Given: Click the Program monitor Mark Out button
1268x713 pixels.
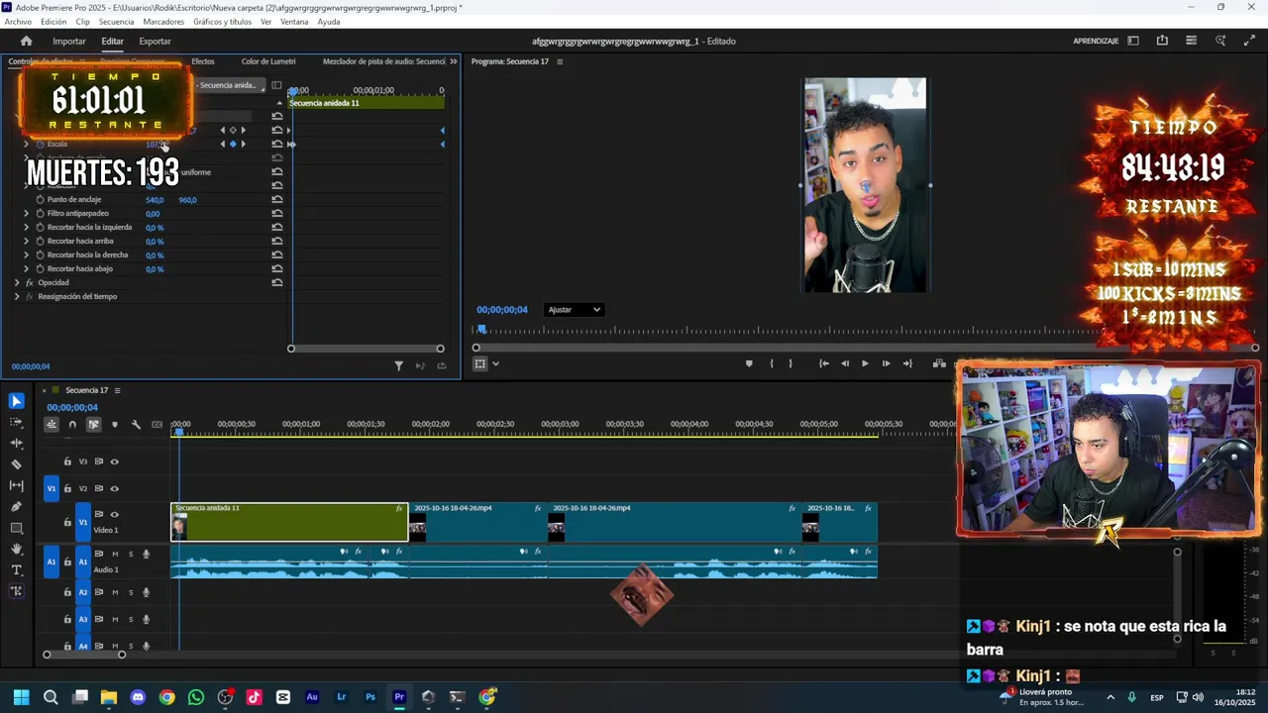Looking at the screenshot, I should pyautogui.click(x=790, y=363).
